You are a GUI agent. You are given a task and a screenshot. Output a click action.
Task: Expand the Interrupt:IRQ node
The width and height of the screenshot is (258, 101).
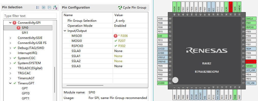click(10, 53)
